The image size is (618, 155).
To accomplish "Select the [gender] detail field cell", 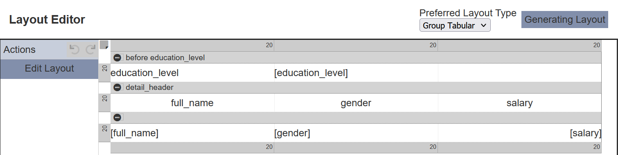I will (x=356, y=133).
